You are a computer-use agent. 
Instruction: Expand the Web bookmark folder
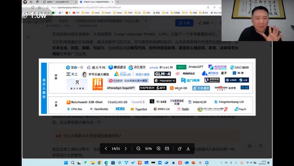[147, 13]
